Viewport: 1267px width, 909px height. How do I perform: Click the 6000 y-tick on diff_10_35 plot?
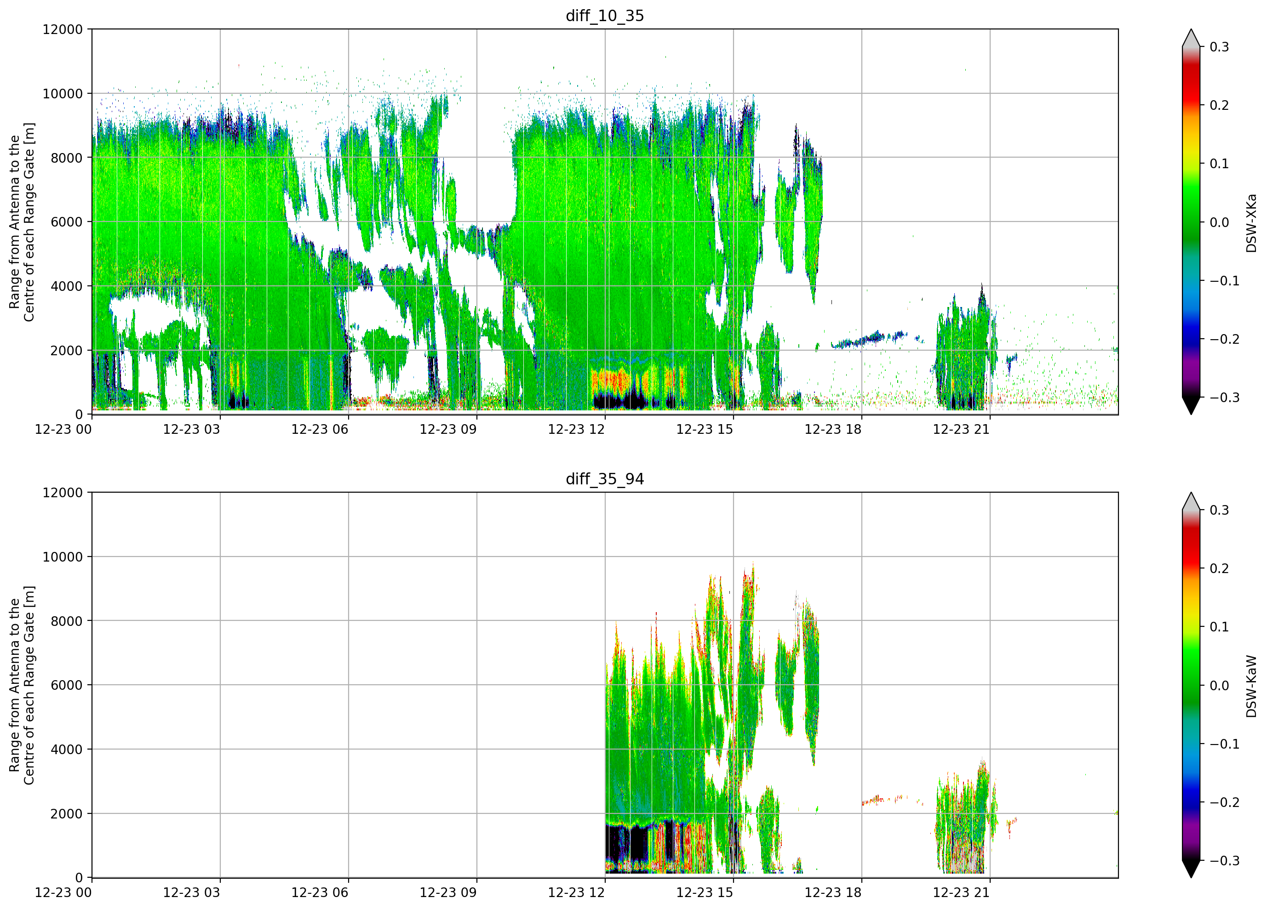click(67, 222)
